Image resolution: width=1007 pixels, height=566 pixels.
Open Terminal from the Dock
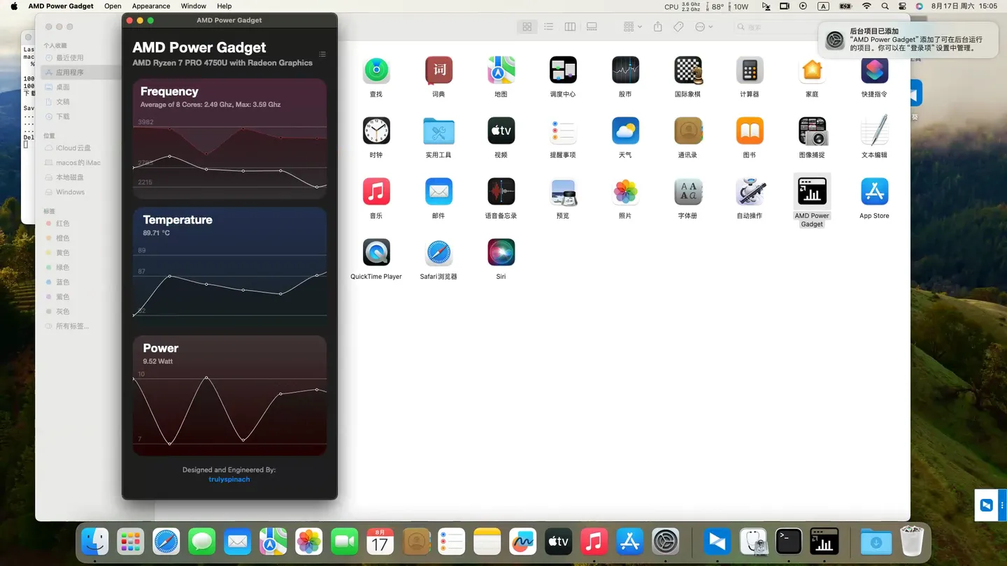[789, 542]
